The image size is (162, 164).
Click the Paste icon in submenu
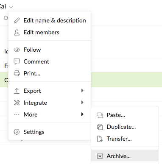click(x=100, y=115)
